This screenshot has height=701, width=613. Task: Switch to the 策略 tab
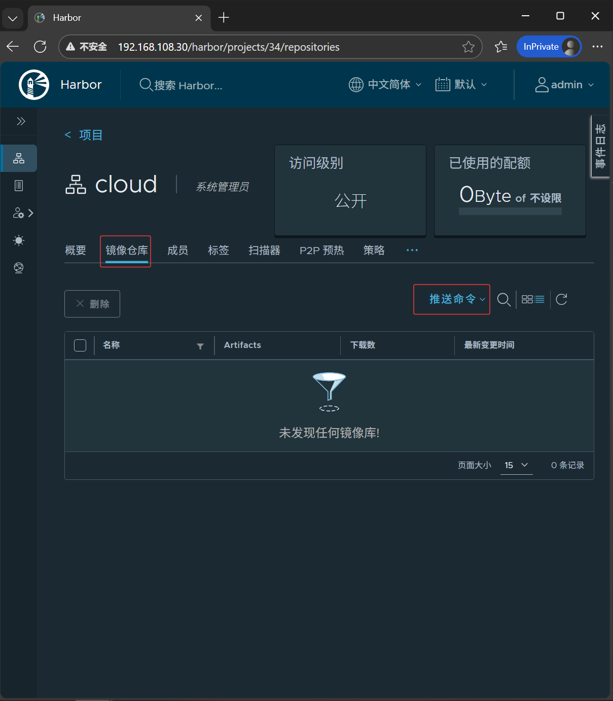(374, 250)
